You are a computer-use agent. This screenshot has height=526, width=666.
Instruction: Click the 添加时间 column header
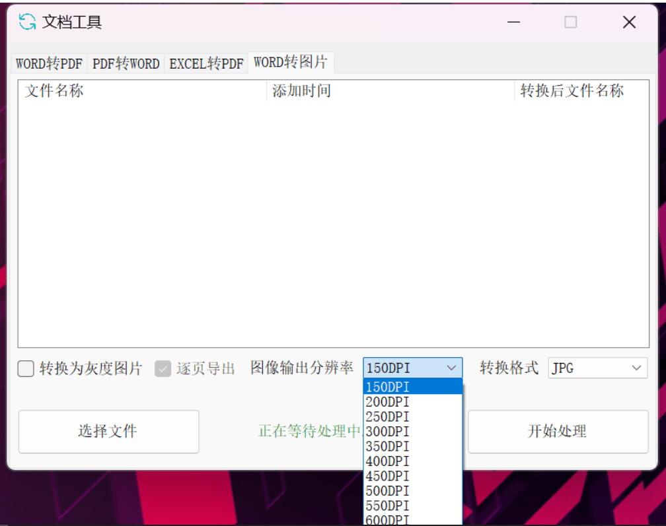tap(390, 91)
